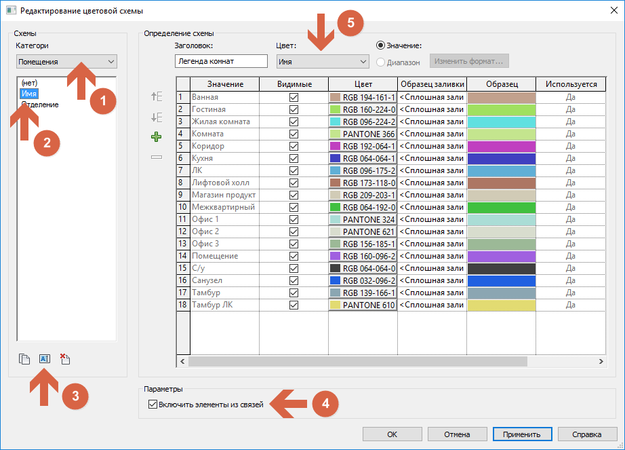625x450 pixels.
Task: Click the Цвет column header
Action: [x=363, y=84]
